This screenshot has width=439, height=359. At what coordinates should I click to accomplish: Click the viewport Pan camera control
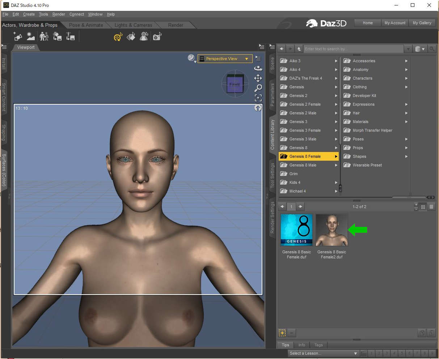(258, 78)
